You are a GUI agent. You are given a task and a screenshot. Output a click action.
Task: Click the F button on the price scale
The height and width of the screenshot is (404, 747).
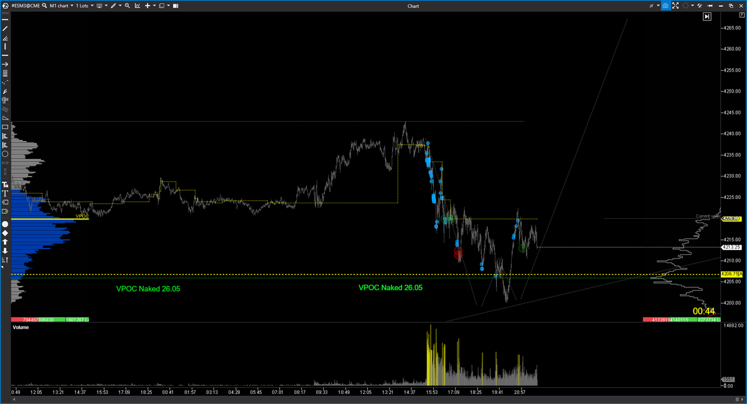click(x=742, y=15)
